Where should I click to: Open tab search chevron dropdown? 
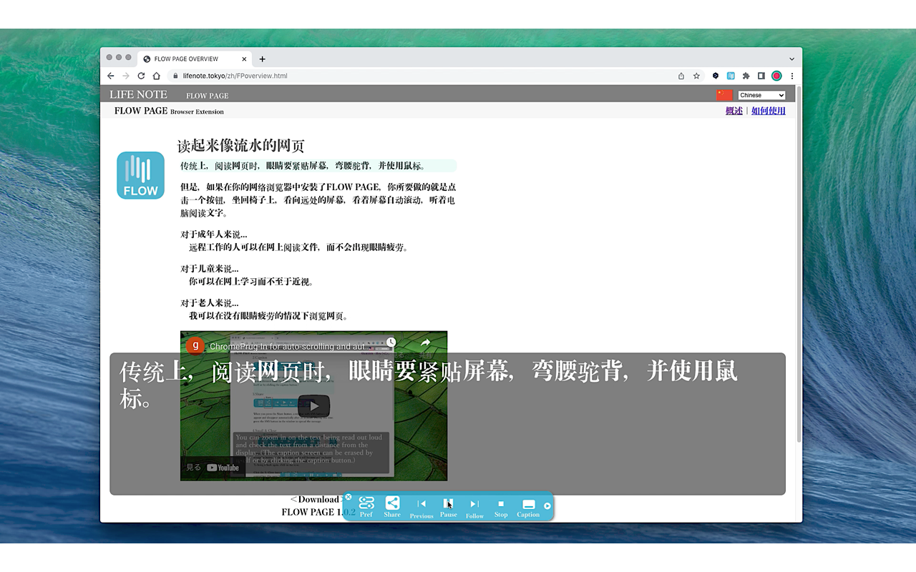(791, 59)
